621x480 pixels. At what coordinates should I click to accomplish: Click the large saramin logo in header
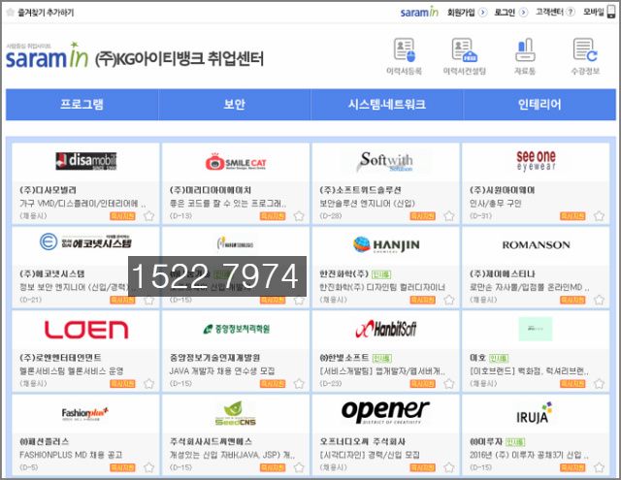click(x=47, y=56)
